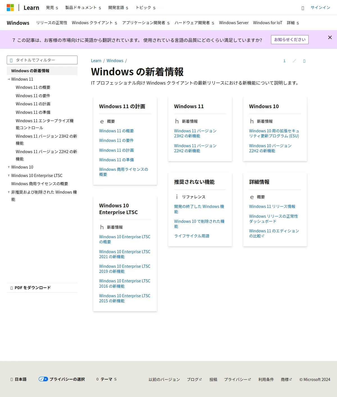Click 商標 footer link

click(x=286, y=380)
